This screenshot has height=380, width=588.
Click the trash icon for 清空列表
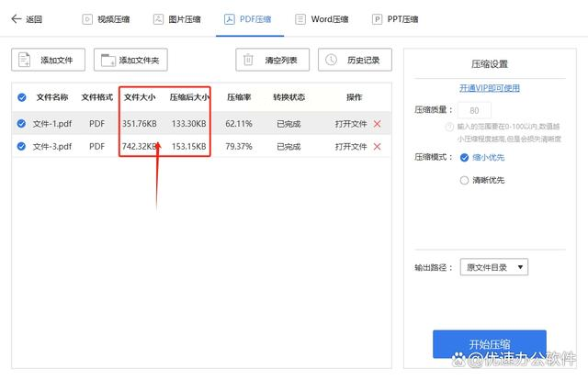(x=248, y=60)
